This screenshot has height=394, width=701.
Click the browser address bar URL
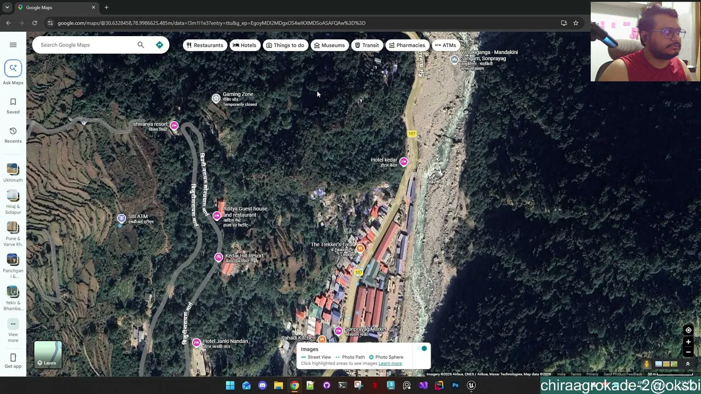coord(211,23)
